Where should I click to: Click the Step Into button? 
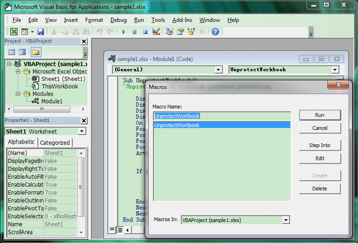(x=320, y=145)
